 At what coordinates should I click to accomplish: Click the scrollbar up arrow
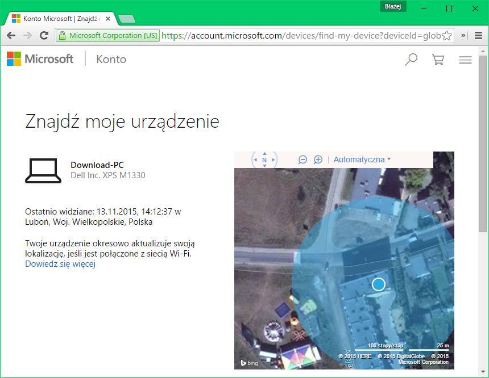pyautogui.click(x=483, y=51)
